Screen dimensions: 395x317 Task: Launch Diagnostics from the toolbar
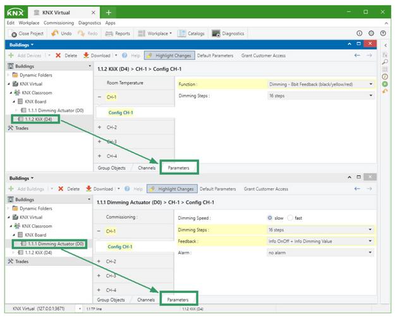pos(216,33)
